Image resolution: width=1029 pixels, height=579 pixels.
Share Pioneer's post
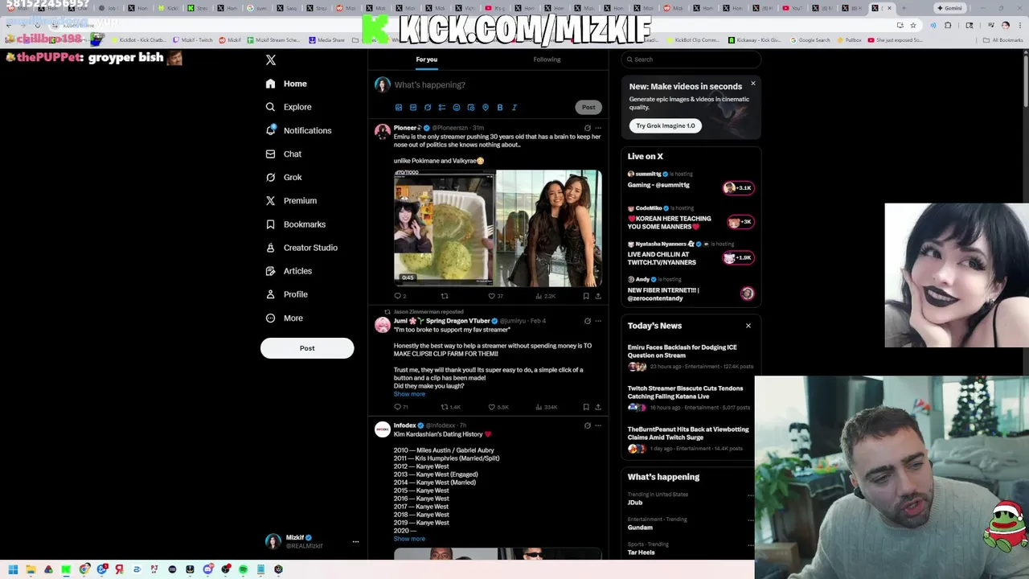point(597,296)
